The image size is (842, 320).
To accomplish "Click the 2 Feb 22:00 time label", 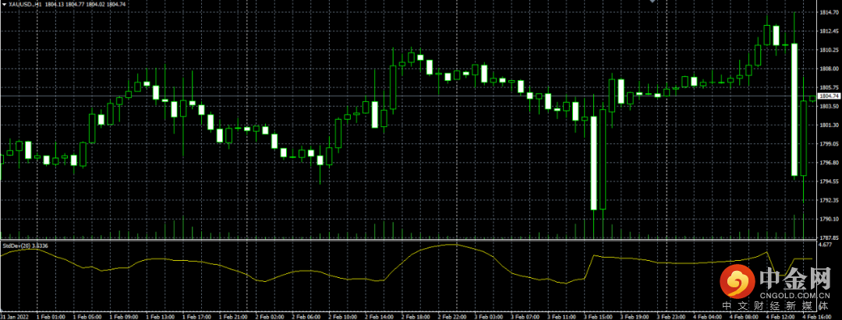I will (452, 316).
